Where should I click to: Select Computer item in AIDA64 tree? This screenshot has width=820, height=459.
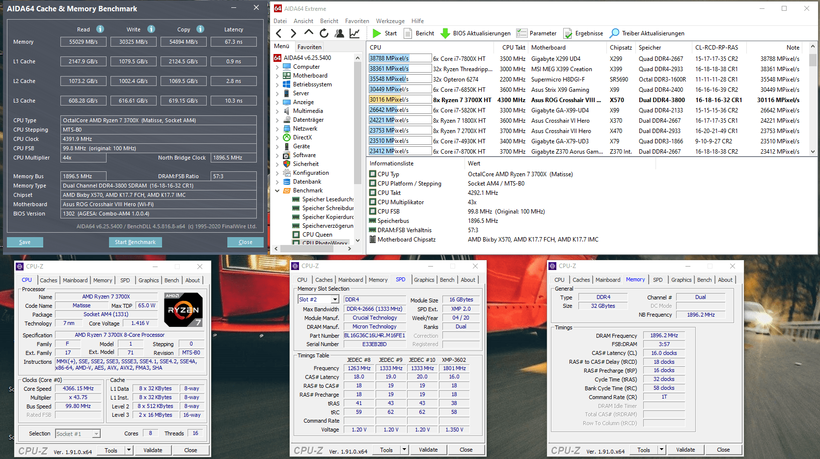click(306, 67)
